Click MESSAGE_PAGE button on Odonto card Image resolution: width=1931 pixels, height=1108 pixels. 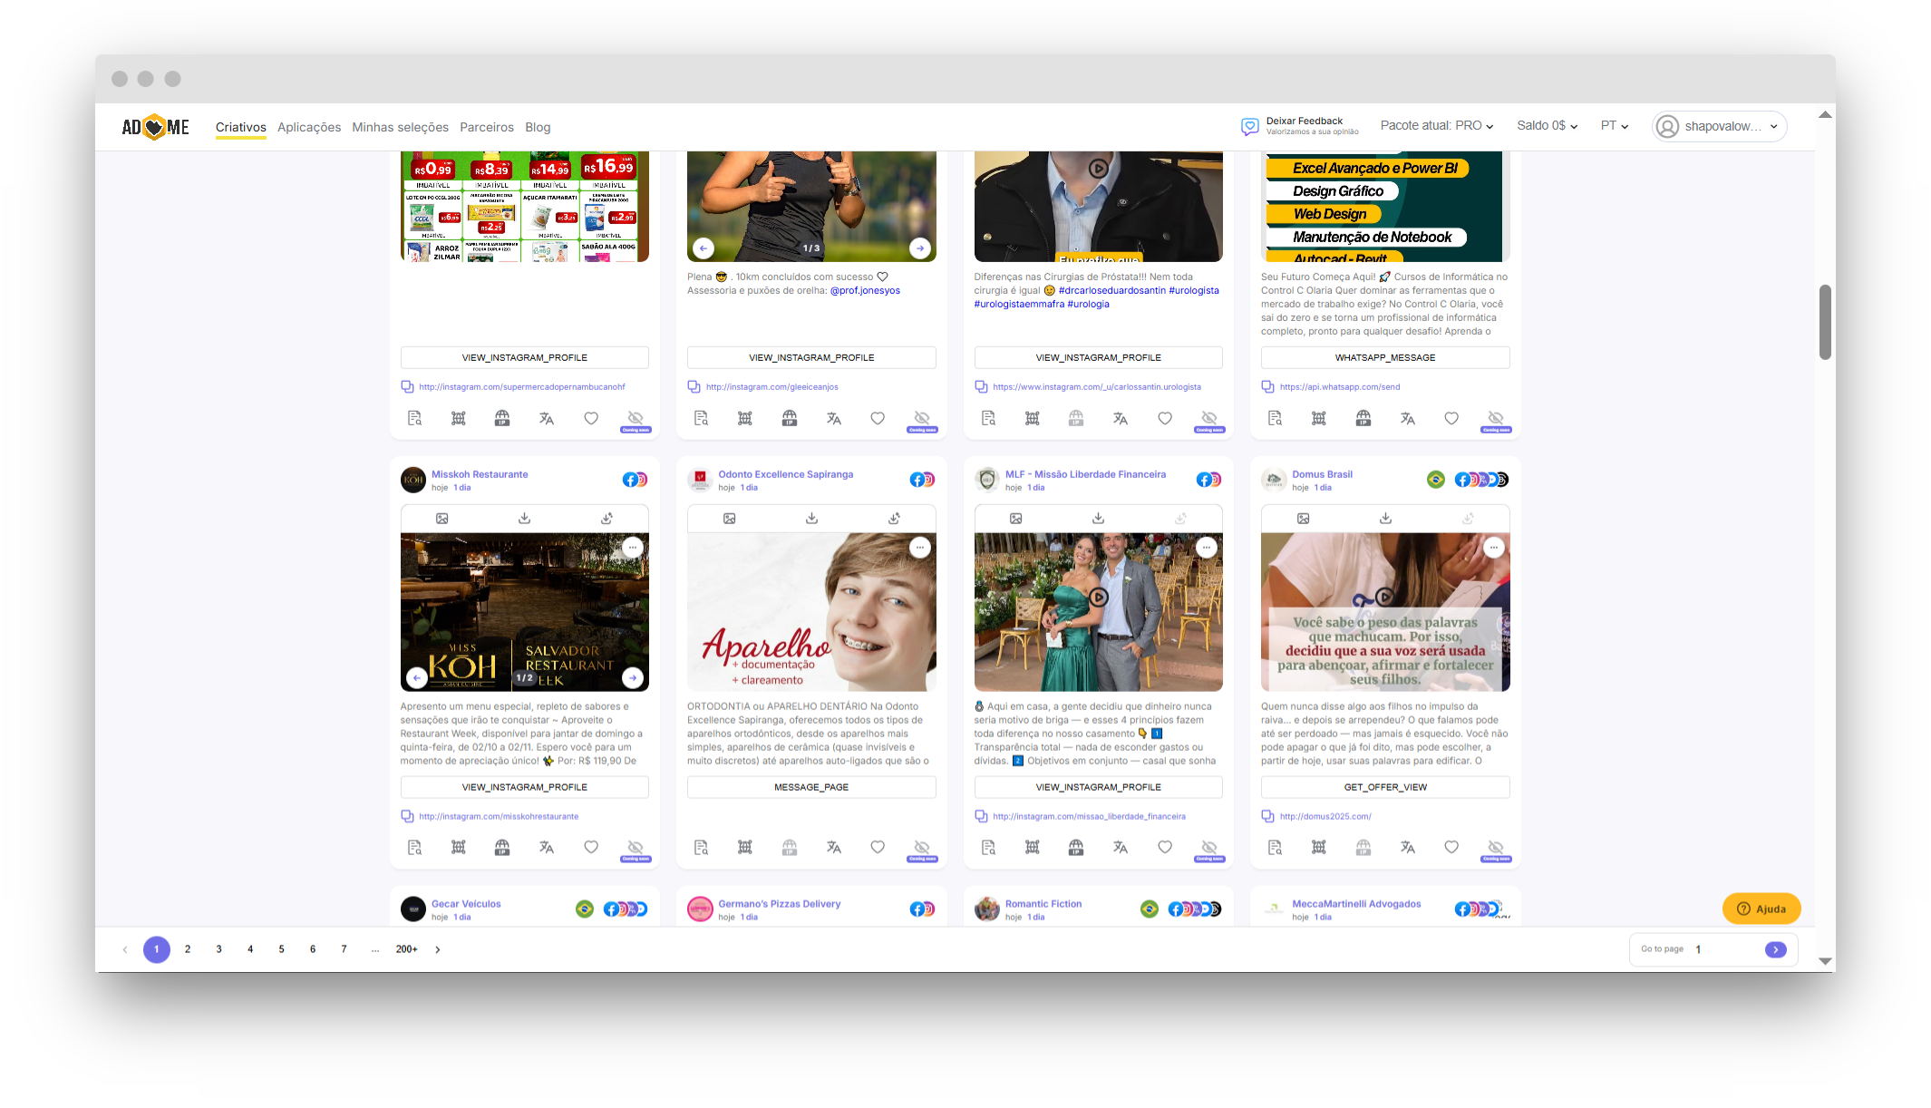point(810,787)
